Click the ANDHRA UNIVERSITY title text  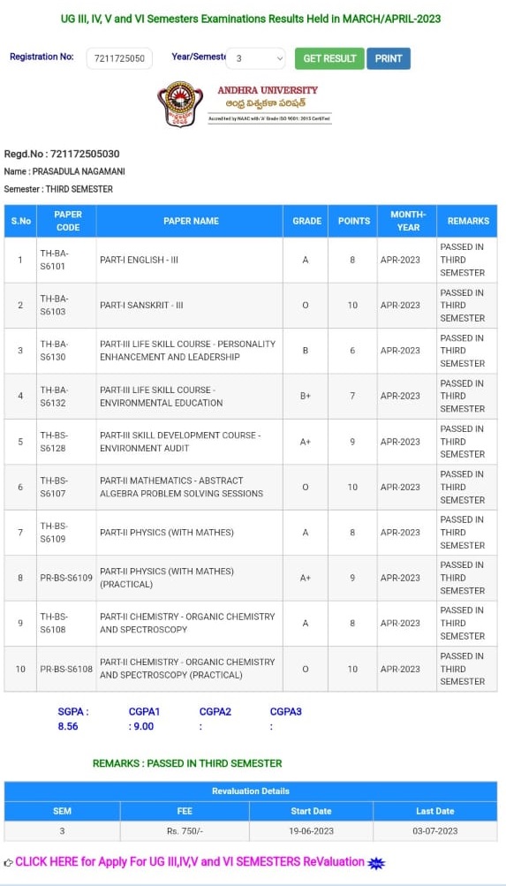pyautogui.click(x=268, y=90)
